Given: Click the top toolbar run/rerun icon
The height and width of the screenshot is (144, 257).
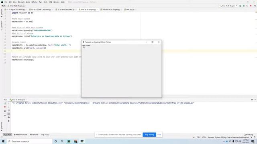Looking at the screenshot, I should (240, 6).
